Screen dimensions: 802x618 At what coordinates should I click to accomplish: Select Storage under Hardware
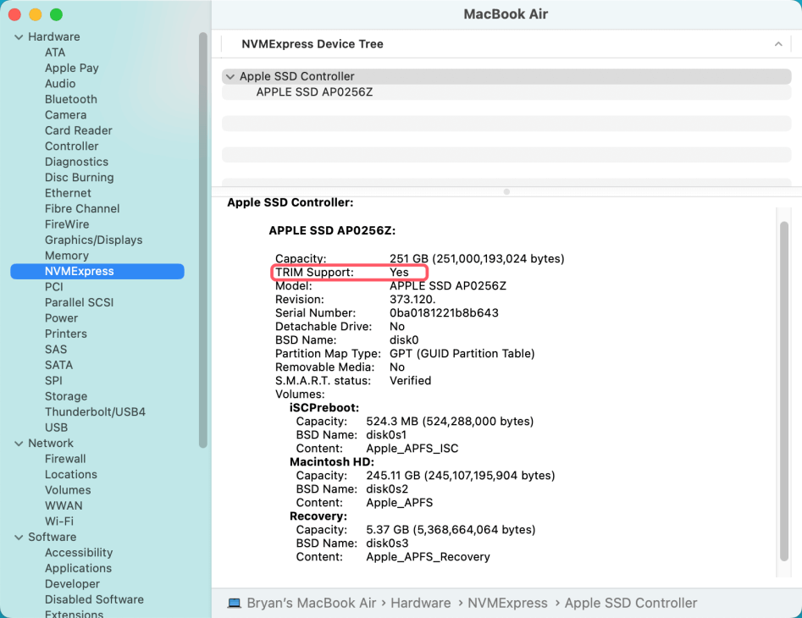[x=66, y=396]
